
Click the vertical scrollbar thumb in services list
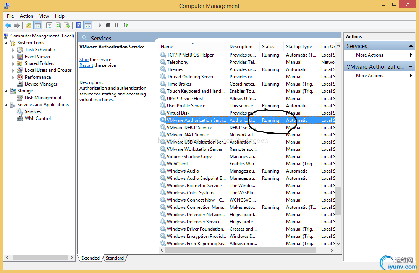tap(338, 201)
